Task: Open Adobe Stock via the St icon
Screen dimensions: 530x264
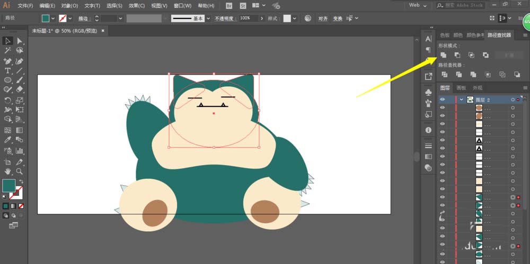Action: click(243, 6)
